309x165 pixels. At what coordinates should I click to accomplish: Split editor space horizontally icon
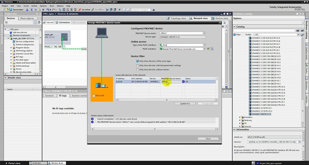tap(124, 9)
